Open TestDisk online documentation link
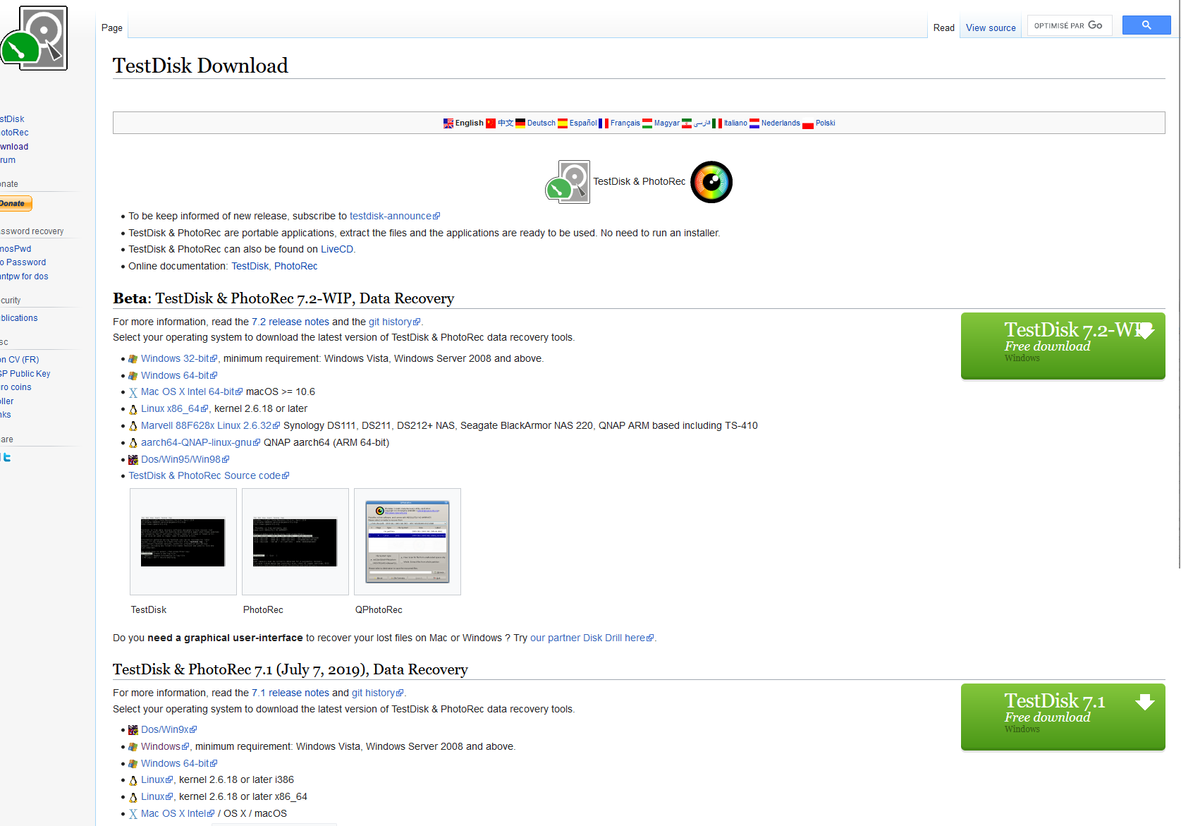 pyautogui.click(x=250, y=266)
